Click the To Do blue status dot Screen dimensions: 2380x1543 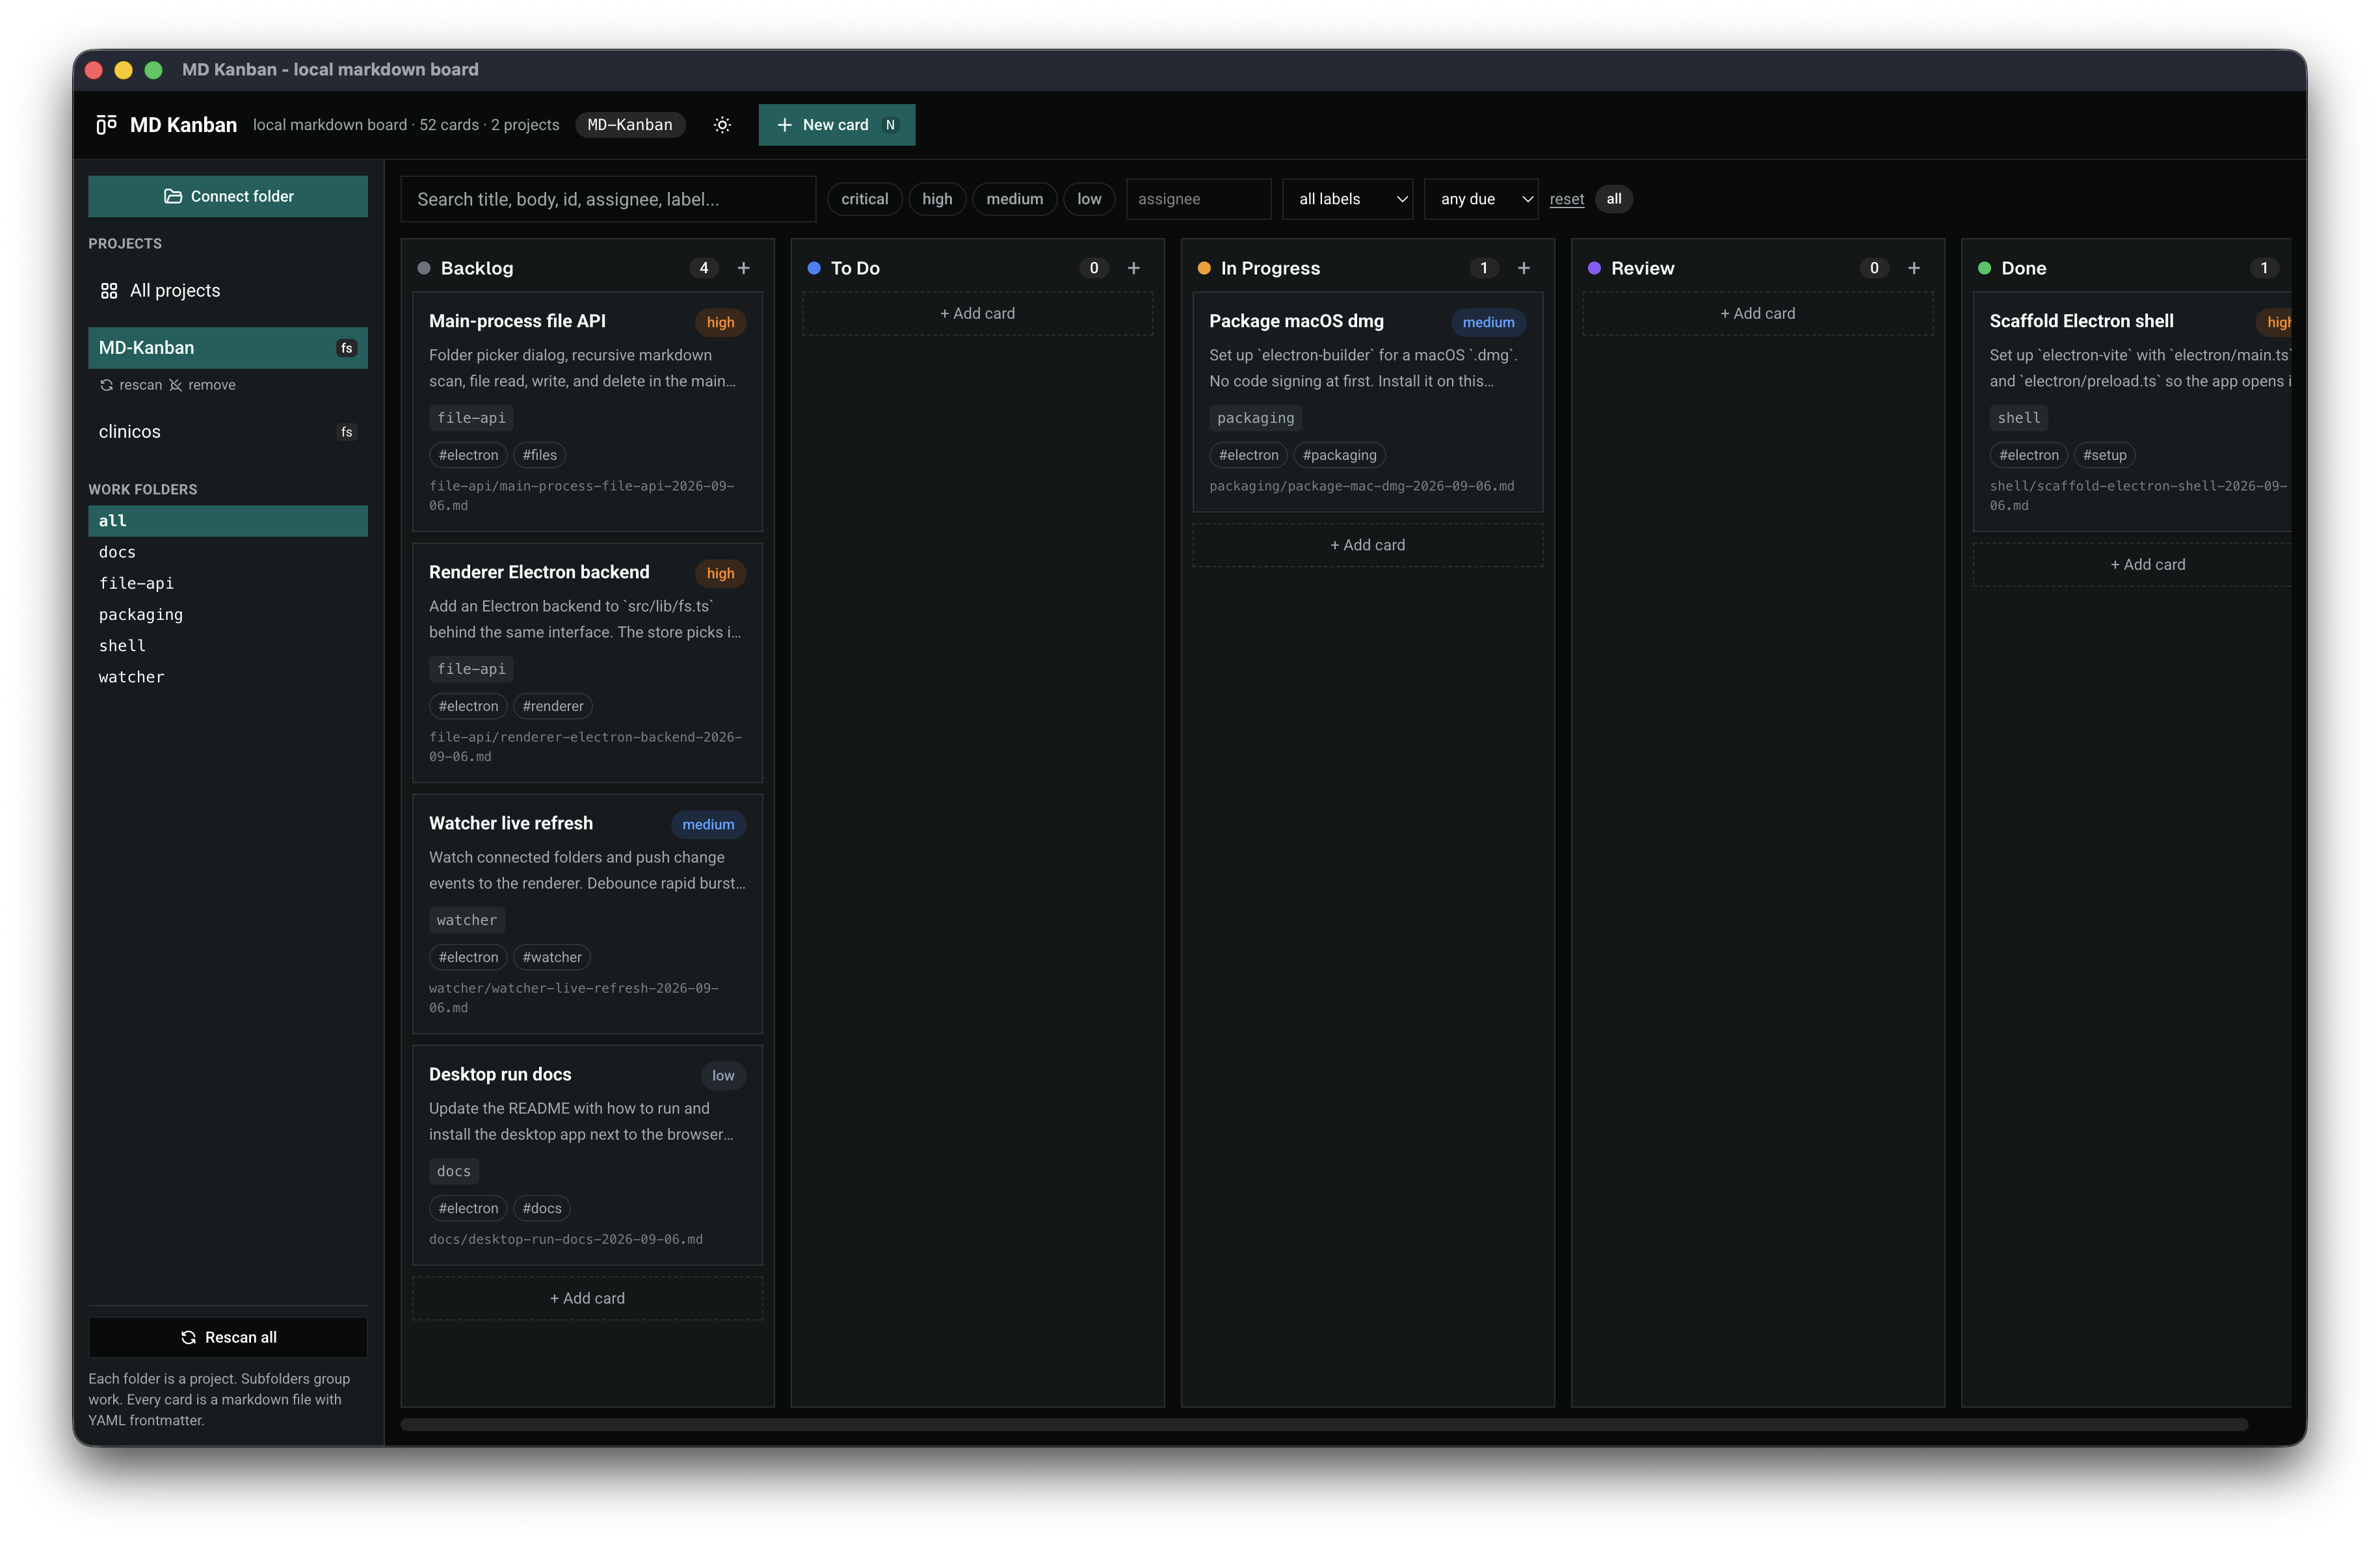(x=814, y=268)
